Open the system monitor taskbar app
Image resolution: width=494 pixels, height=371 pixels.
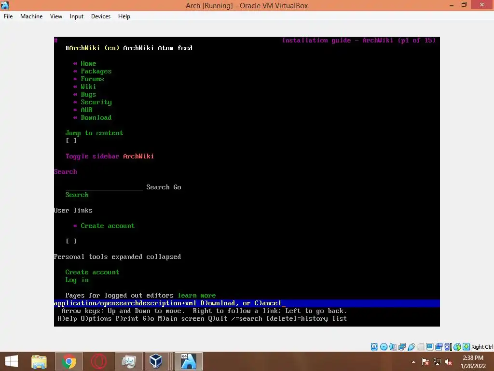128,361
